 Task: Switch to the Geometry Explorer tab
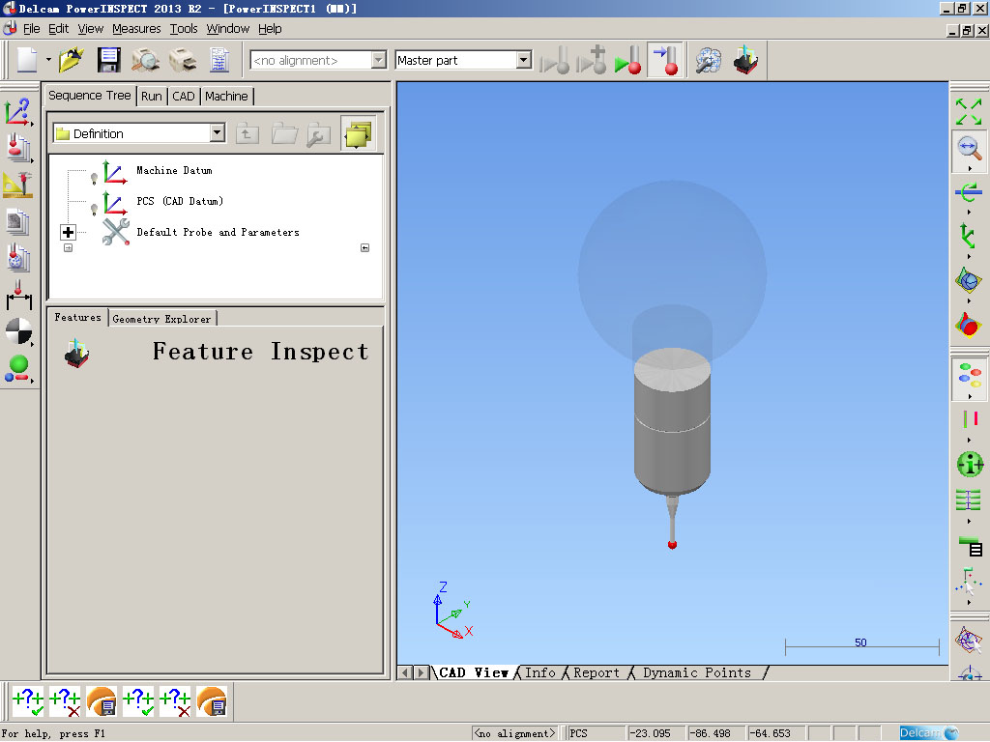(x=161, y=319)
